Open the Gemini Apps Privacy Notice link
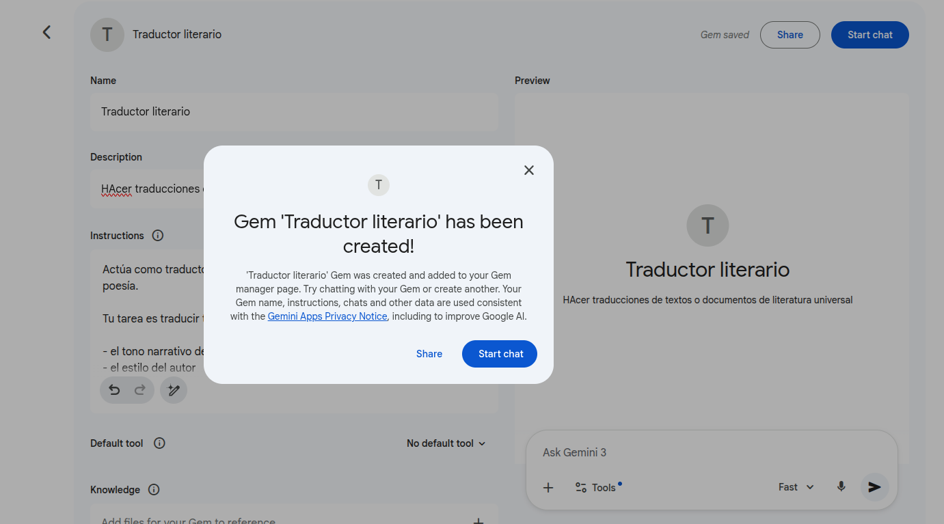Image resolution: width=944 pixels, height=524 pixels. (x=327, y=316)
